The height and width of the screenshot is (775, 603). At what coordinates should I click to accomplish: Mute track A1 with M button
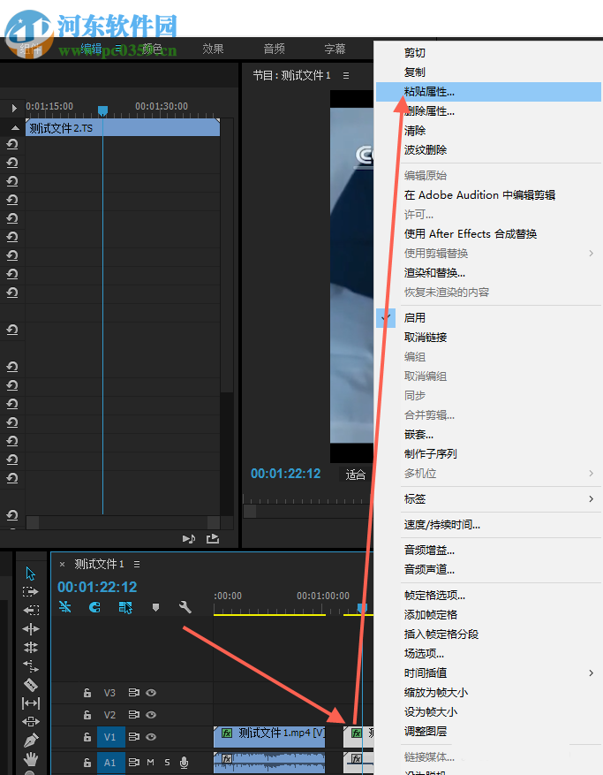(x=151, y=762)
